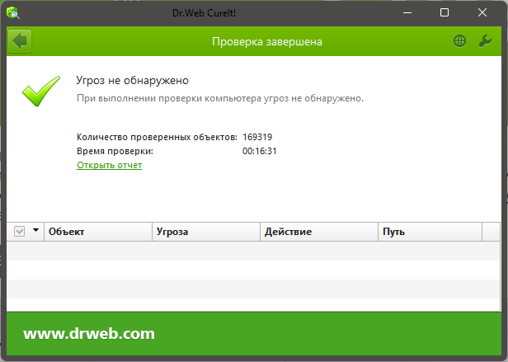Click the Путь column header
Image resolution: width=508 pixels, height=362 pixels.
pos(437,232)
